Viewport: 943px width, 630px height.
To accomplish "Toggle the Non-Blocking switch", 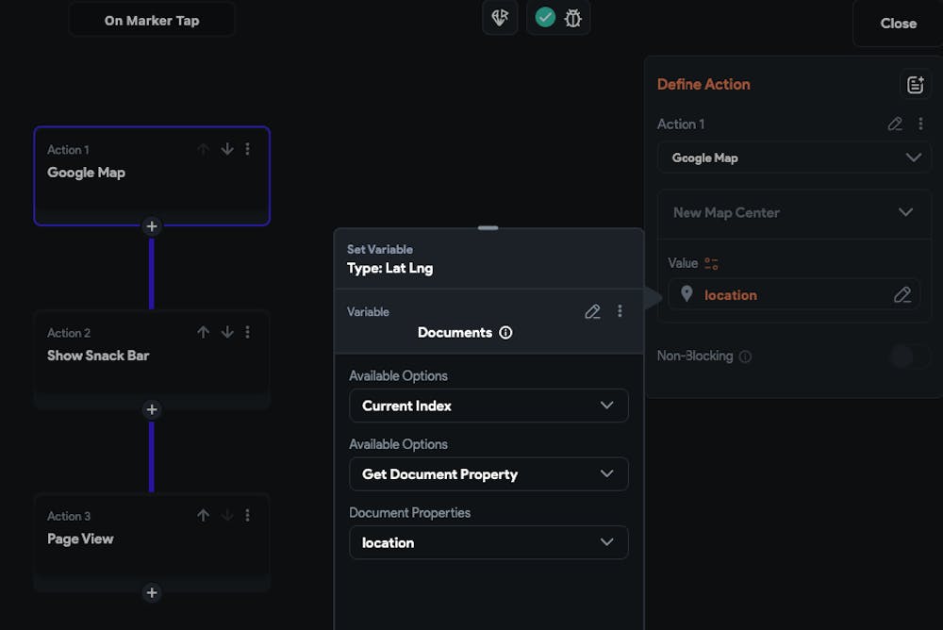I will [x=908, y=356].
